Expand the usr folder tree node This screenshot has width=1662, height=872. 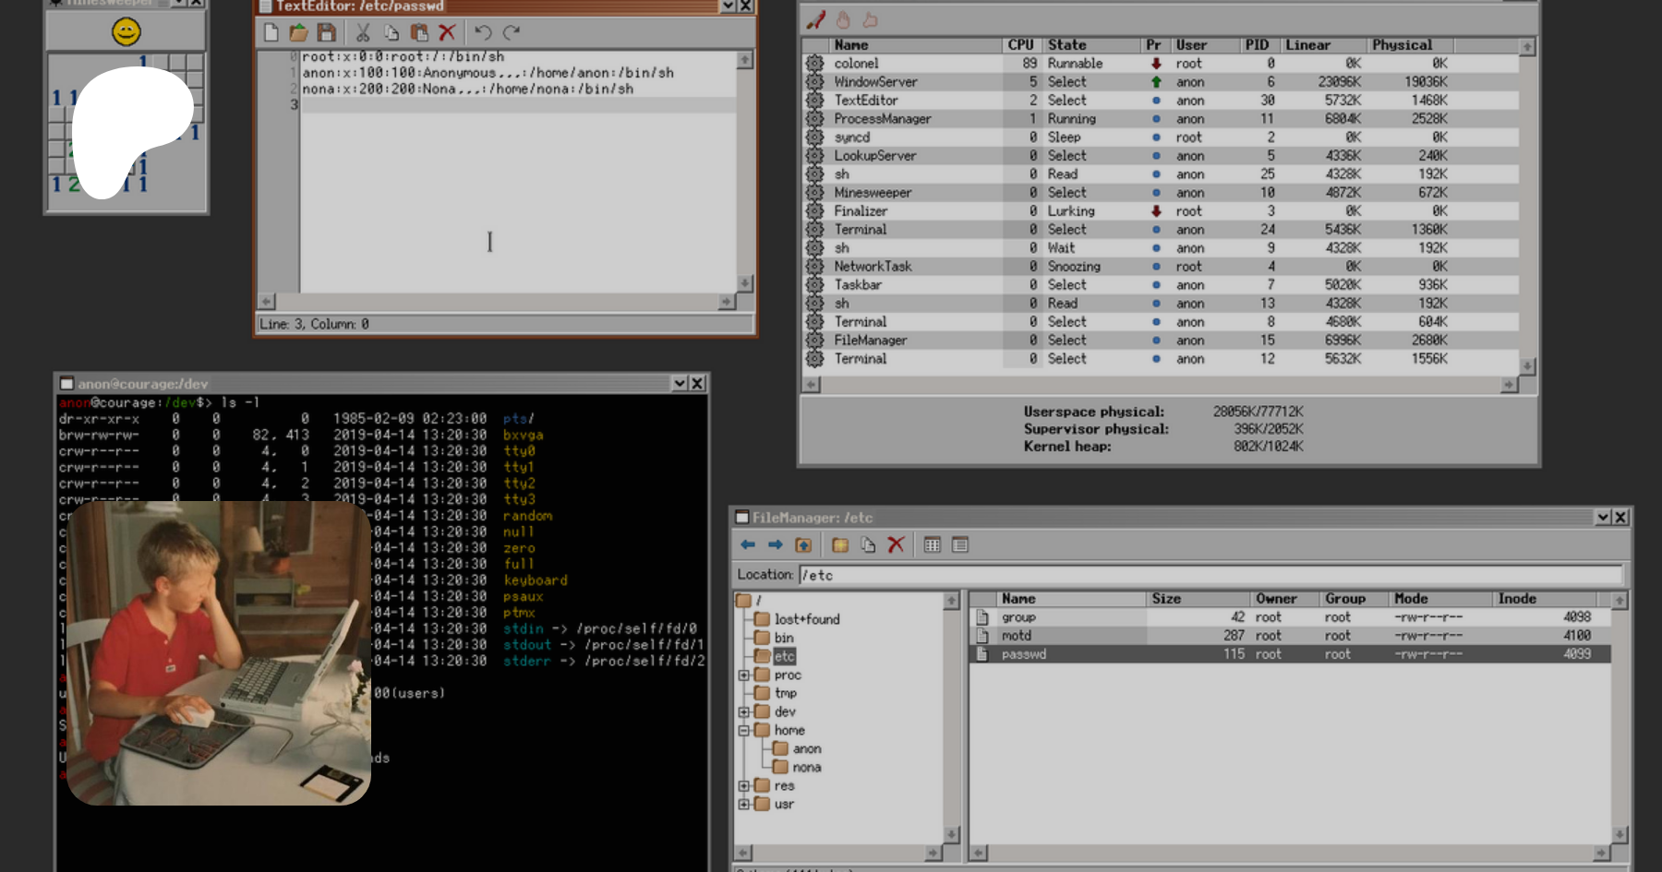743,805
